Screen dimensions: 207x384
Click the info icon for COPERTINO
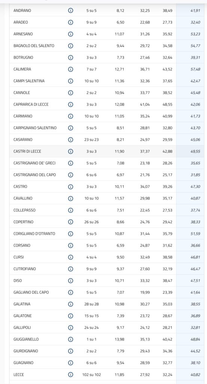70,222
